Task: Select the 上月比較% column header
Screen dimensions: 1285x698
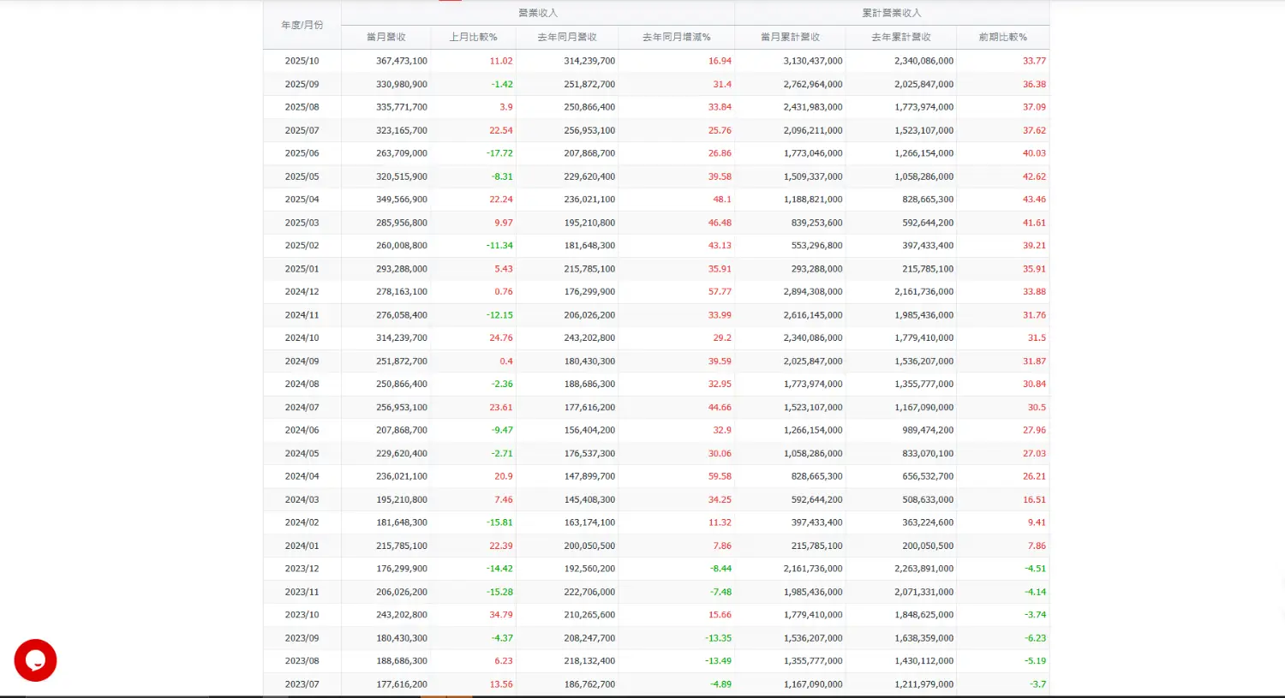Action: pyautogui.click(x=473, y=37)
